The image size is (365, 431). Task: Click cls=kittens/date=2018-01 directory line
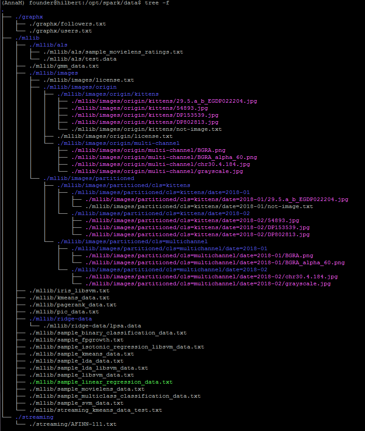(161, 192)
